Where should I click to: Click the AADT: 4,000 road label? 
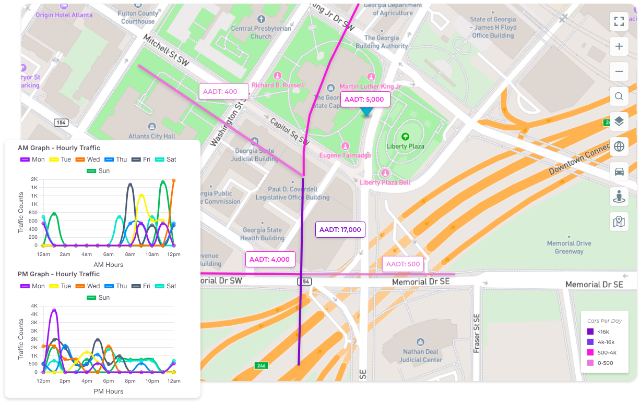[269, 260]
